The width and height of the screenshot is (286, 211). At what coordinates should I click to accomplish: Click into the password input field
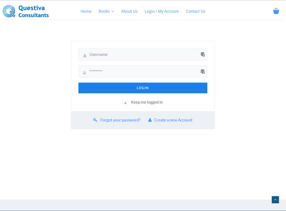click(142, 72)
